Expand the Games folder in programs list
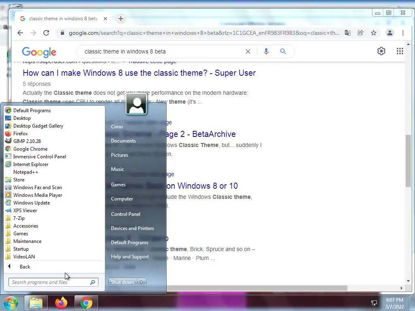 click(x=21, y=233)
